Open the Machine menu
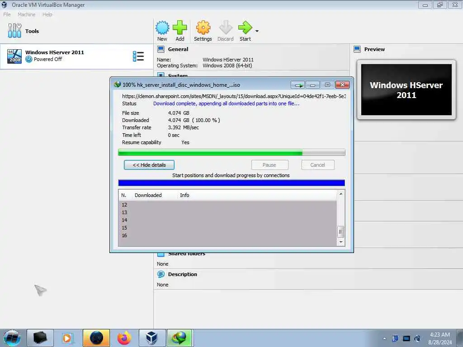Screen dimensions: 463x347 pos(26,14)
